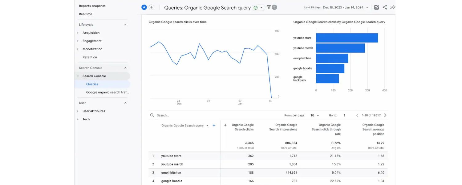462x185 pixels.
Task: Click the sampling indicator S badge
Action: (x=274, y=7)
